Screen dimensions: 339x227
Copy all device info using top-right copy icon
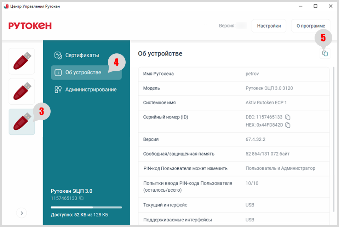click(325, 53)
